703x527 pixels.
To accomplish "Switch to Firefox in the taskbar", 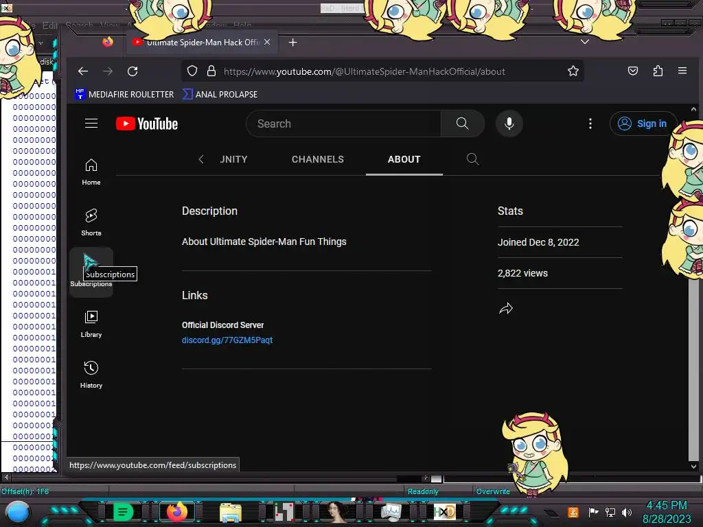I will [176, 512].
